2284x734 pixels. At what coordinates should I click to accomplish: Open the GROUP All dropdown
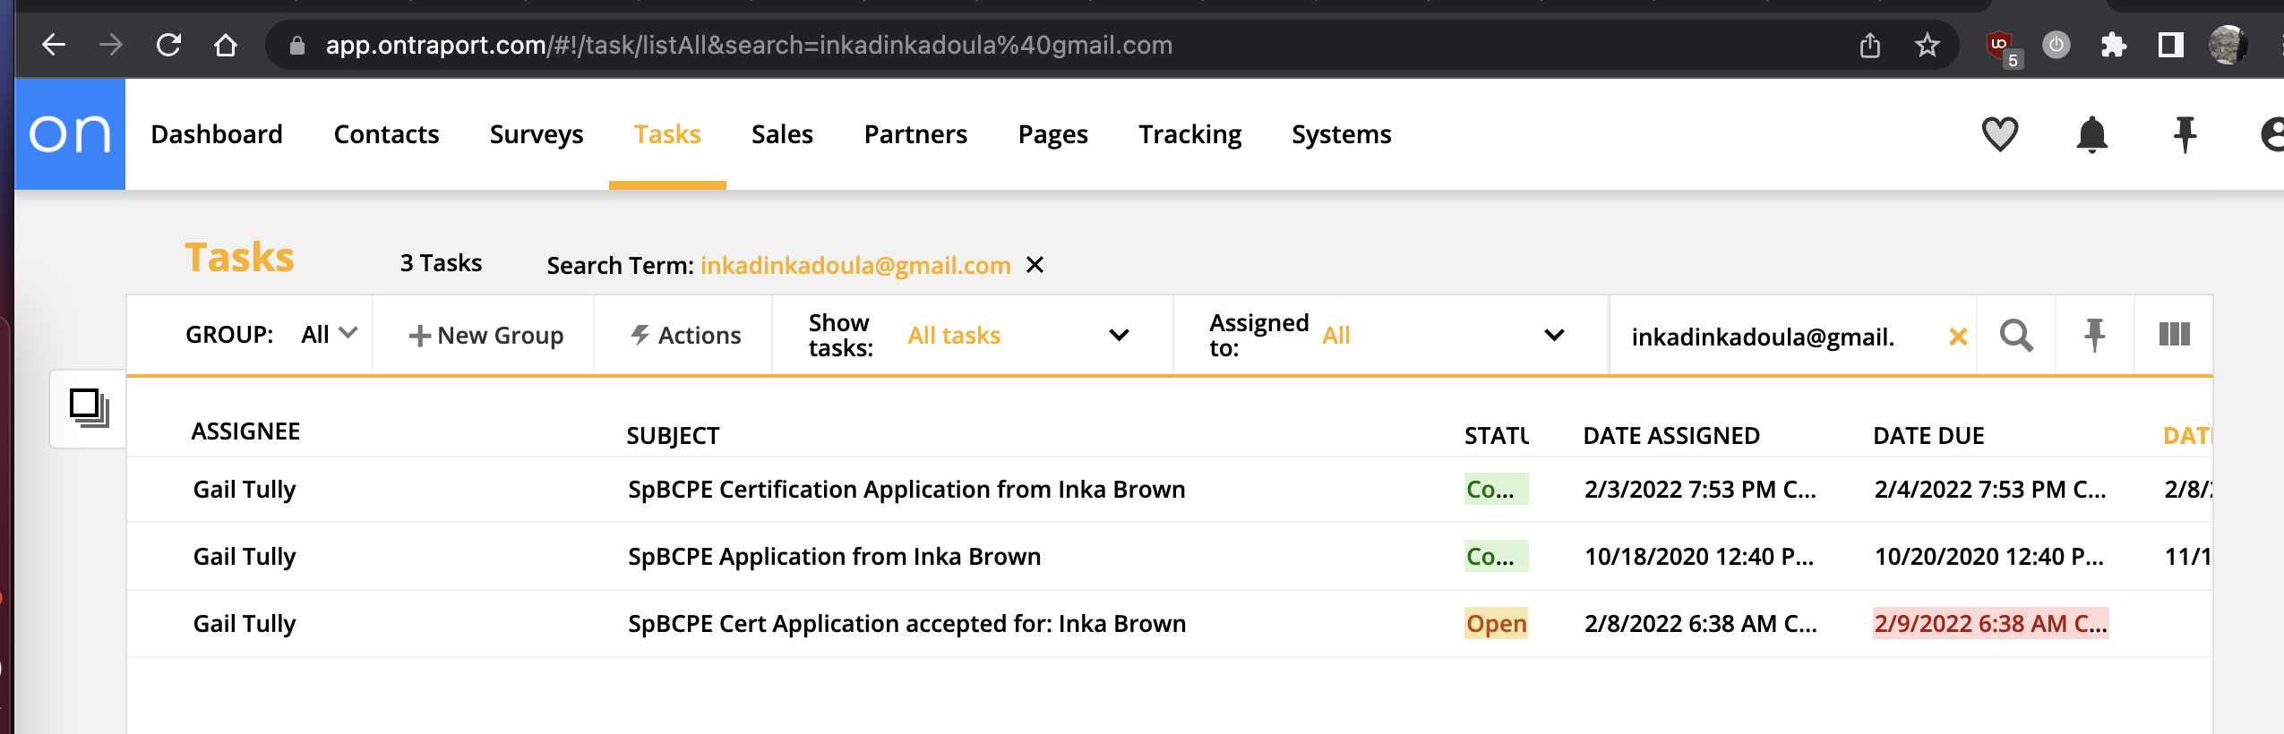[329, 335]
